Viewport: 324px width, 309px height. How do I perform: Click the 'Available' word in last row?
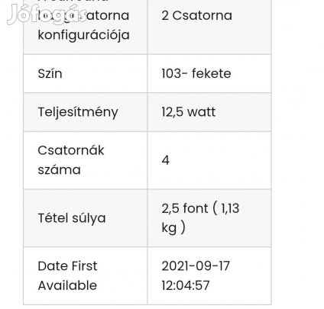(x=67, y=285)
